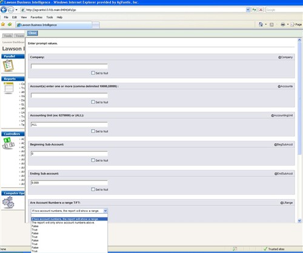Click the Account(s) input field

69,95
